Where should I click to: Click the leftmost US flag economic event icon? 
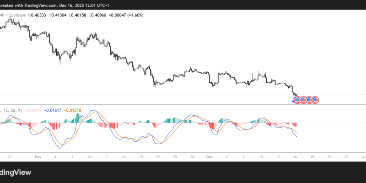click(x=298, y=100)
